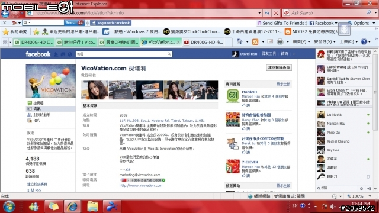Switch to the first DR400G-HD tab
379x213 pixels.
coord(34,42)
